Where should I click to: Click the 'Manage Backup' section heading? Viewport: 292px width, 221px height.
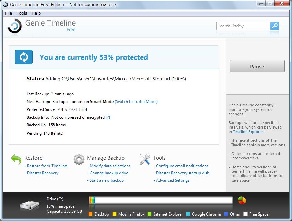pyautogui.click(x=106, y=158)
